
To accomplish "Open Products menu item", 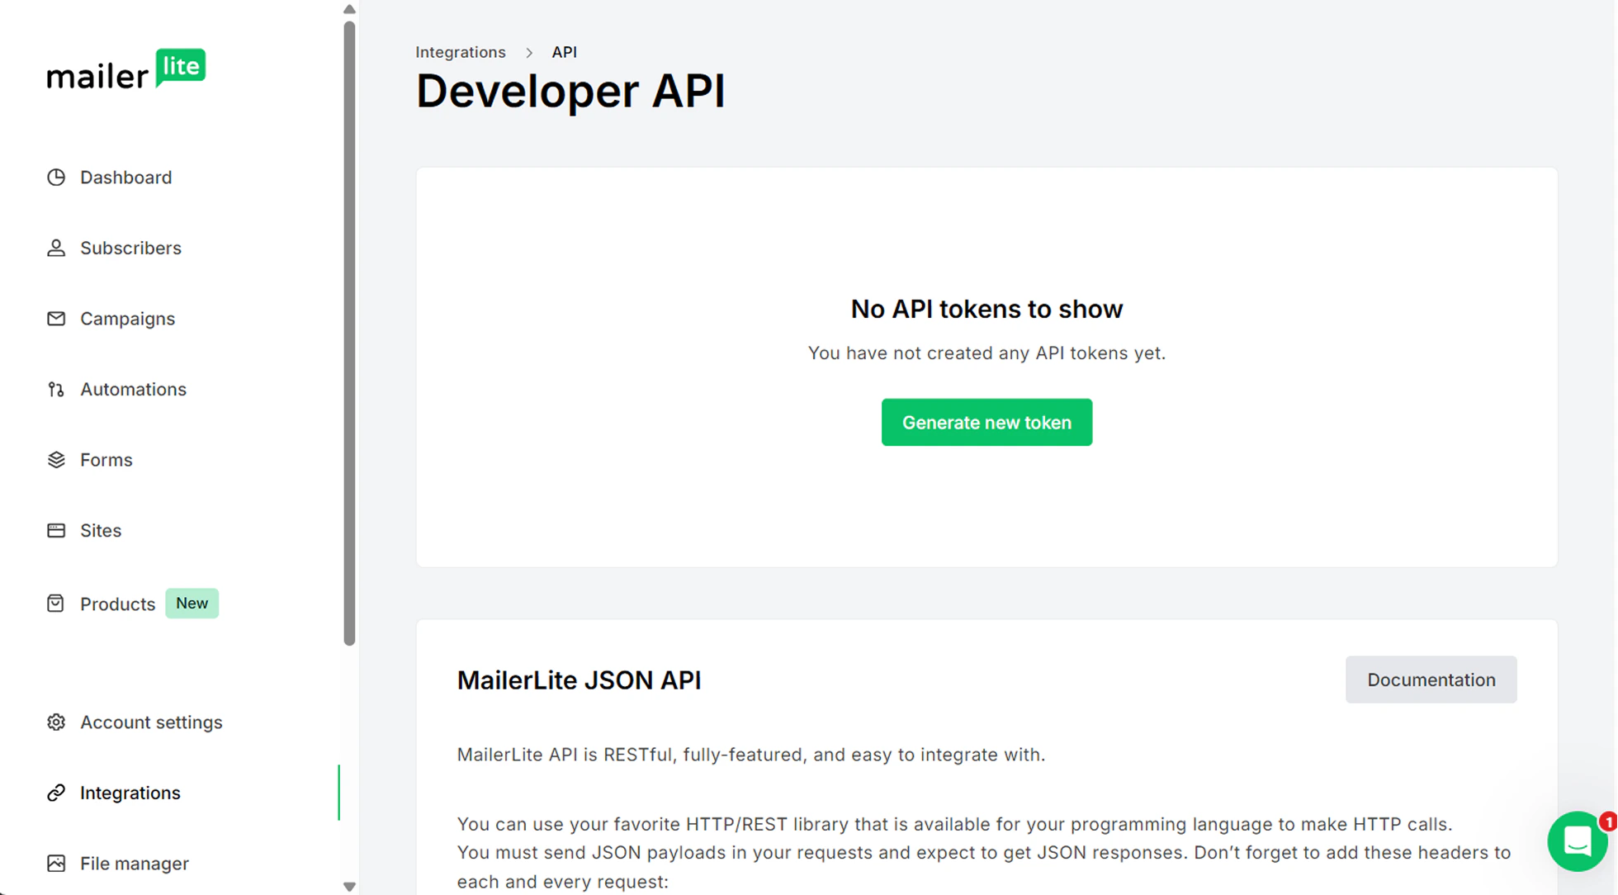I will click(x=117, y=604).
